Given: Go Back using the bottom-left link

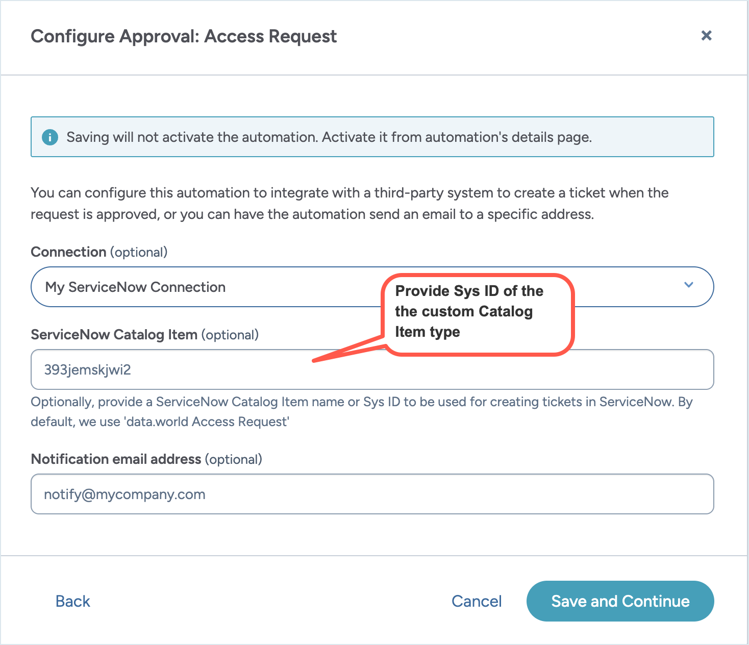Looking at the screenshot, I should 72,601.
